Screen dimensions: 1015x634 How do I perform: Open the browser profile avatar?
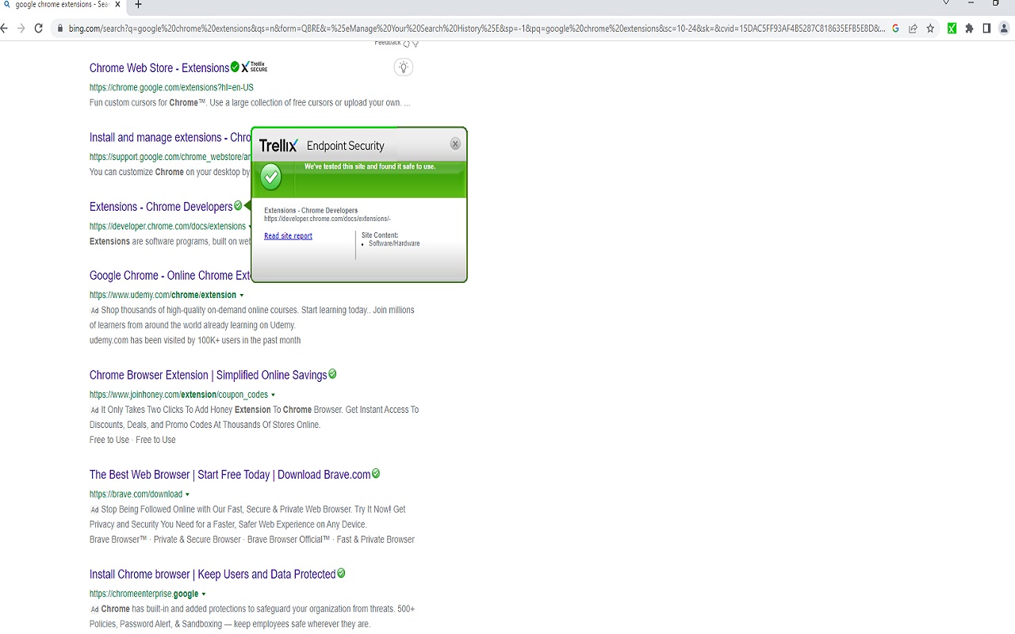(x=1004, y=28)
